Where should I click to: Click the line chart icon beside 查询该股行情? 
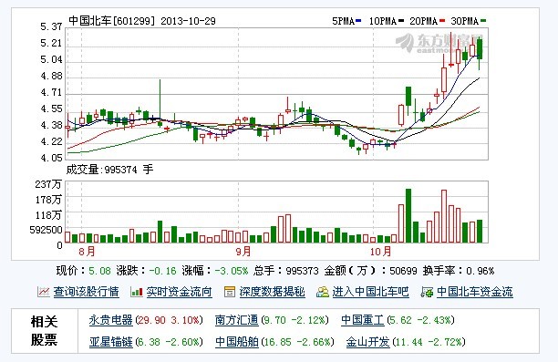point(43,292)
